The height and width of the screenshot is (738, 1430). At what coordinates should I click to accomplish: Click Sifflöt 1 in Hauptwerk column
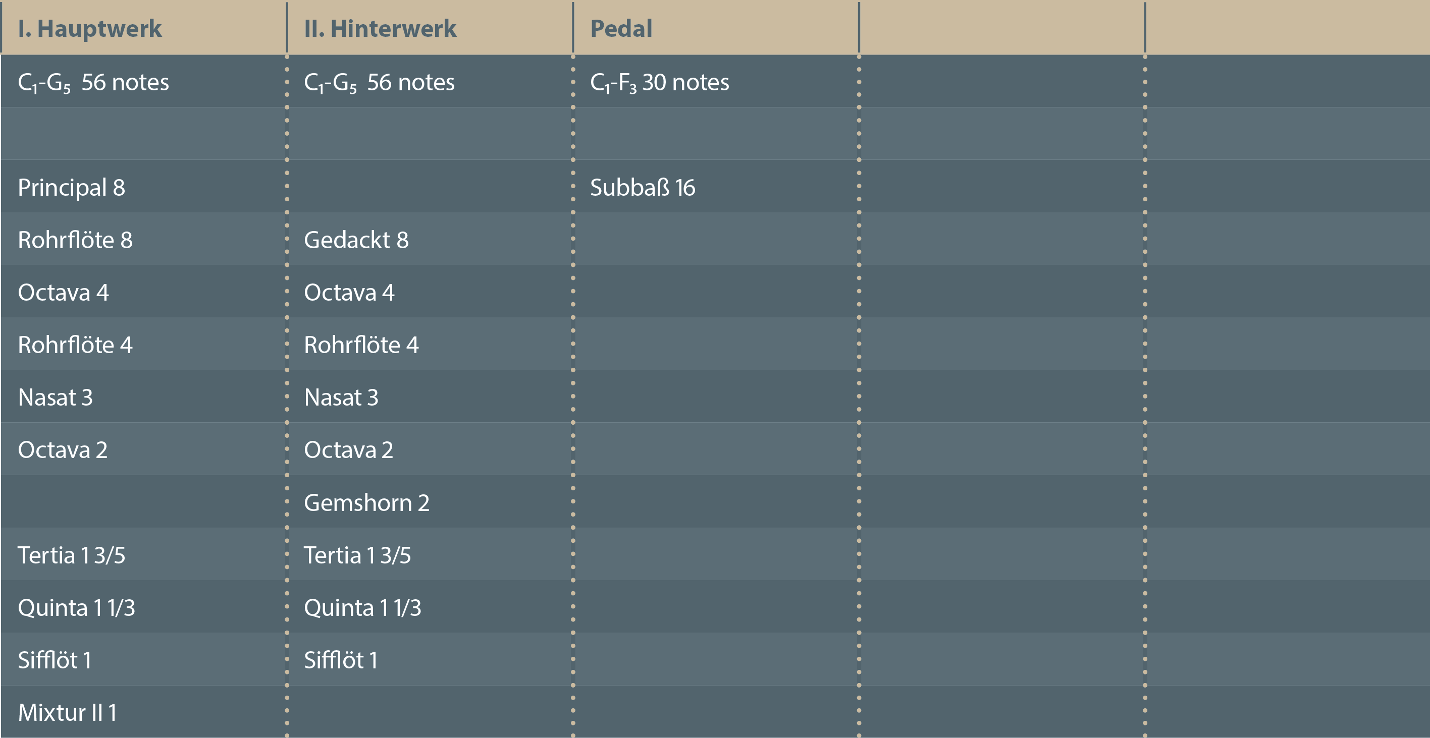pyautogui.click(x=55, y=660)
